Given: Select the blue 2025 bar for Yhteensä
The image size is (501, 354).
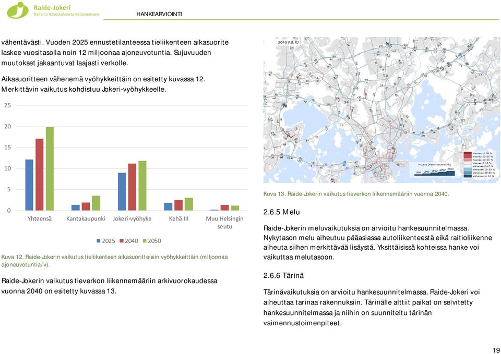Looking at the screenshot, I should [29, 185].
